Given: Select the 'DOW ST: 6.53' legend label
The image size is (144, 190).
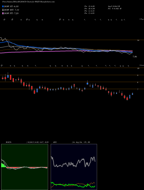Looking at the screenshot, I should tap(11, 6).
